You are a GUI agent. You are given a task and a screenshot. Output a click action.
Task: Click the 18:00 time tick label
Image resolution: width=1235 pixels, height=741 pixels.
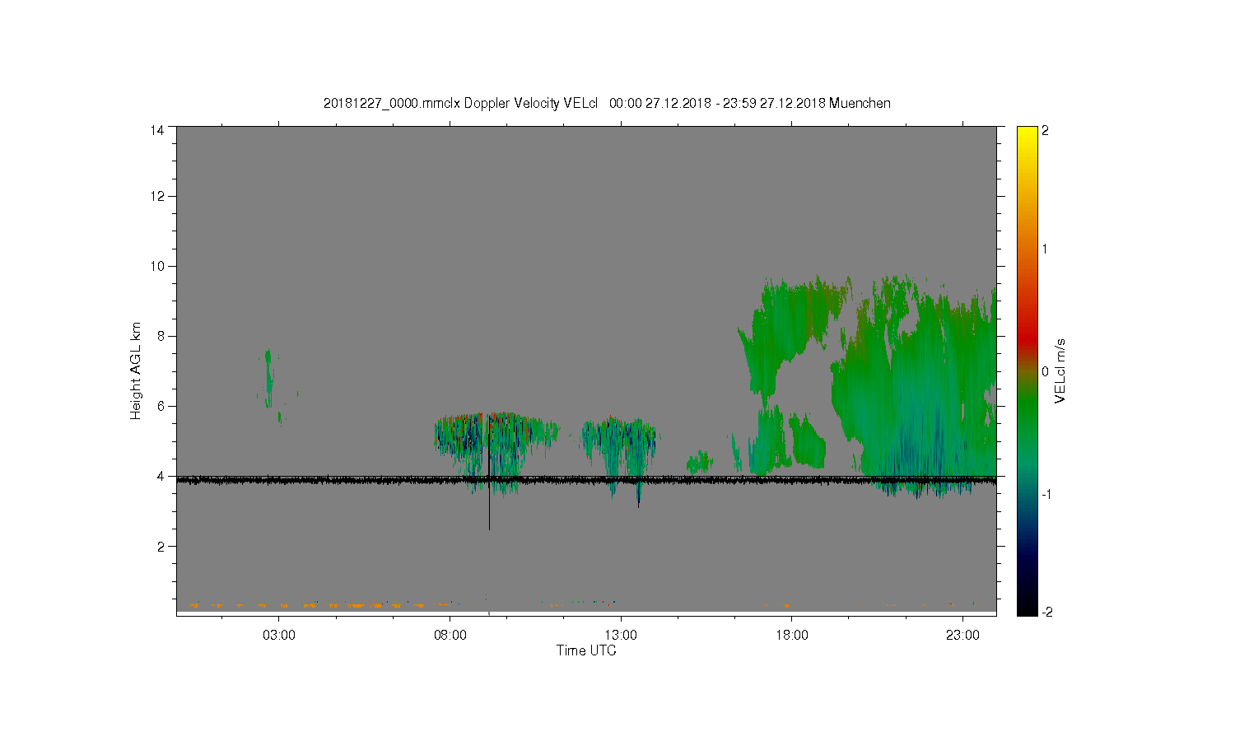792,636
